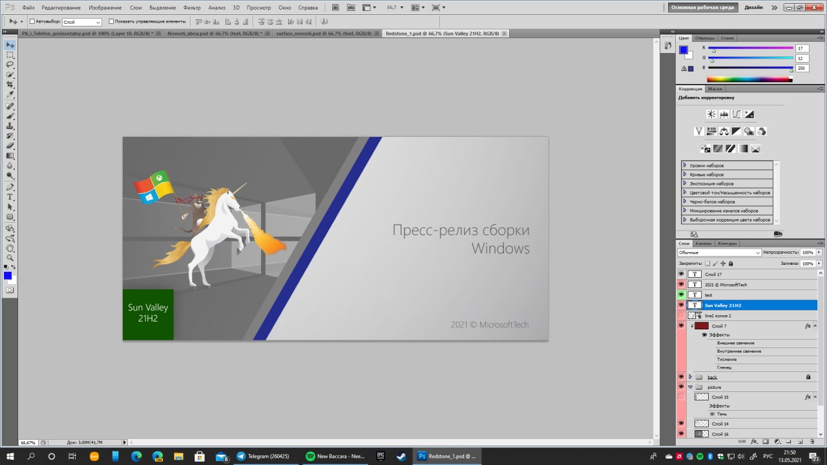Switch to the Маски tab
The height and width of the screenshot is (465, 827).
click(x=715, y=88)
